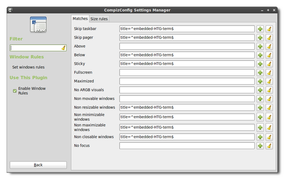Add a match for Non closable windows

pos(260,137)
